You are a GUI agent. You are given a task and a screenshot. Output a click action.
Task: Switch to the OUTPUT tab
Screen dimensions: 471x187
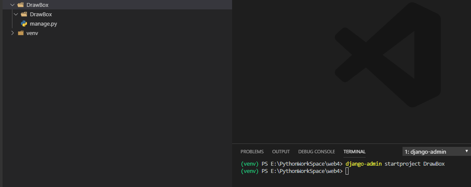click(281, 152)
